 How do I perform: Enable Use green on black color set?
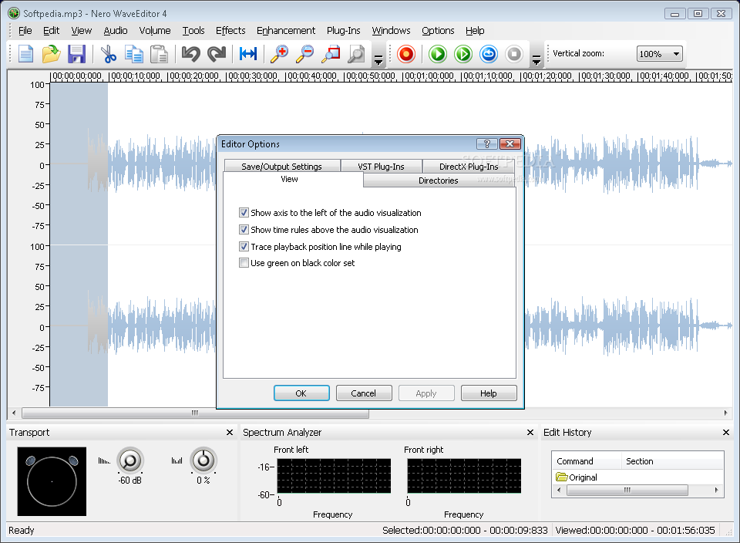click(x=244, y=263)
